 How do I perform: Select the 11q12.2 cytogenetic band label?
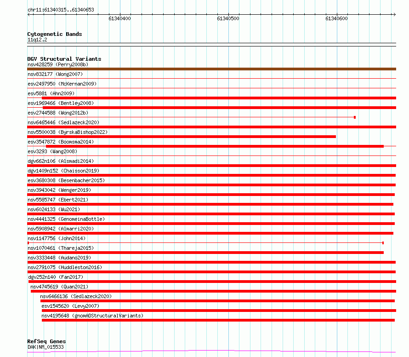tap(37, 40)
